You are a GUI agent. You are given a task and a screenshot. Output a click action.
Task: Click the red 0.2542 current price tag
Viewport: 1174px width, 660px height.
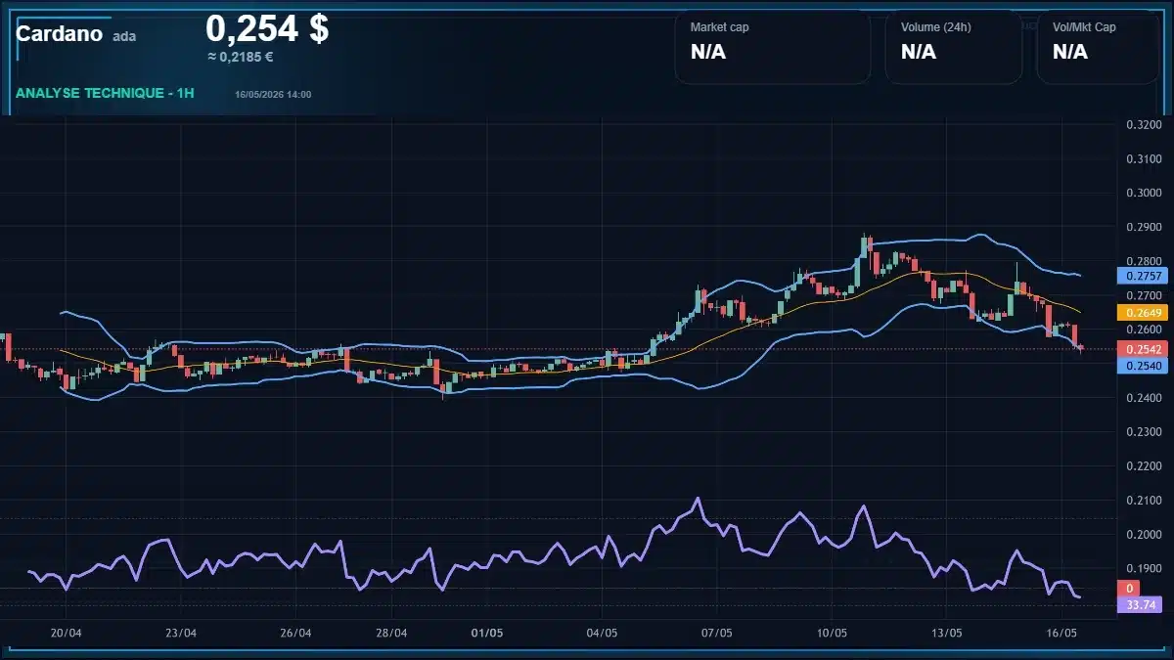(x=1144, y=349)
